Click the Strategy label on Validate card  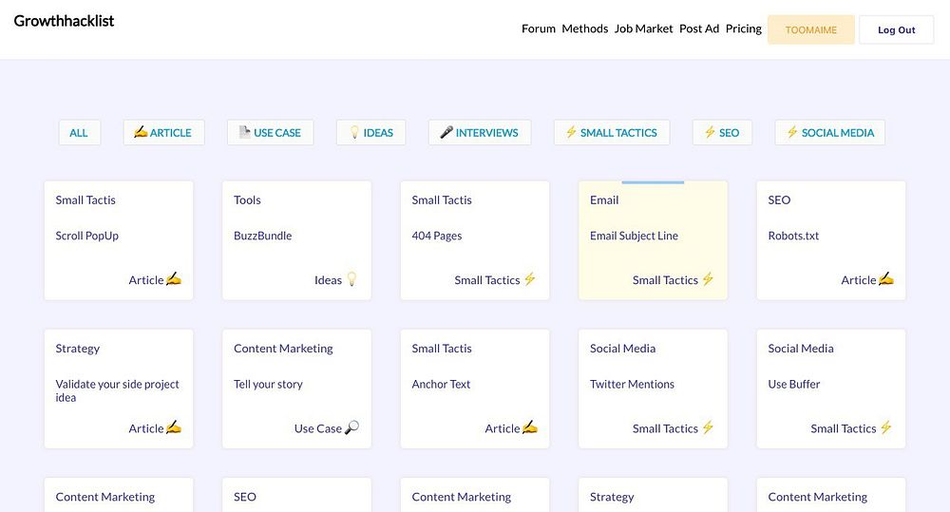tap(78, 349)
